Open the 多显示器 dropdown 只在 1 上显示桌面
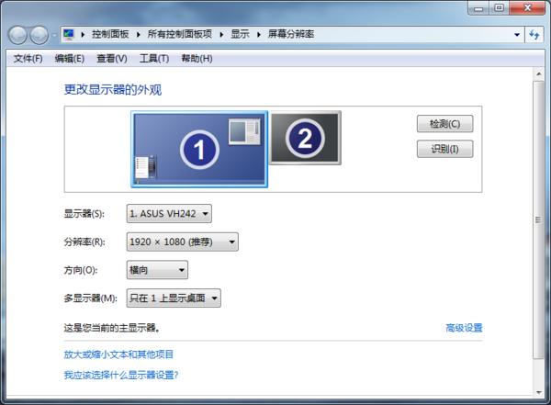 [x=174, y=298]
